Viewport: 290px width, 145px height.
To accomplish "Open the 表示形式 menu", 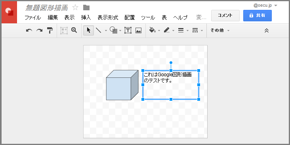I will pyautogui.click(x=108, y=17).
